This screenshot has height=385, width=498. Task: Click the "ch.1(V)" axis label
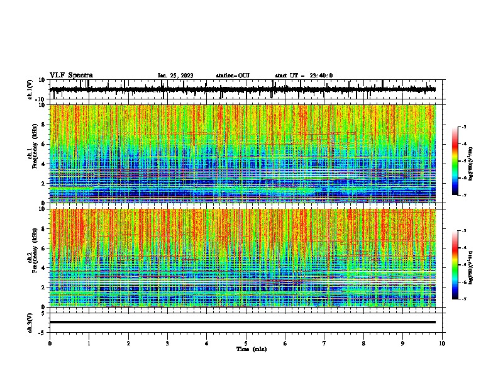30,90
